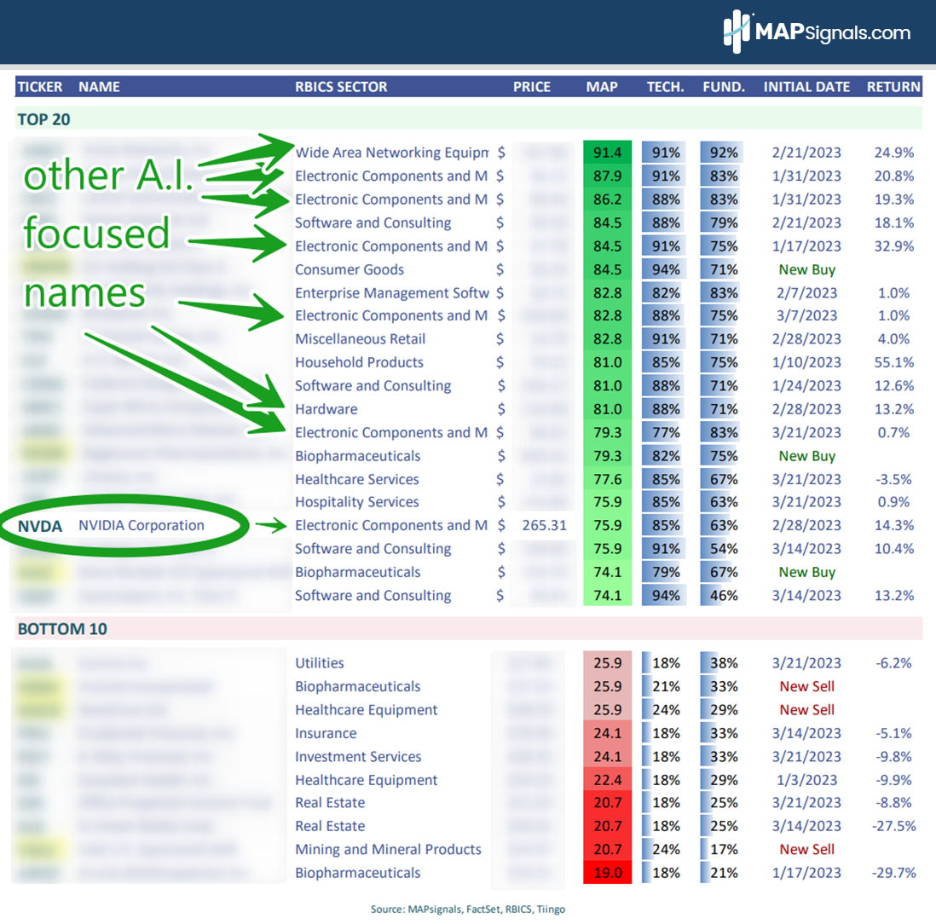Click the NVIDIA Corporation name cell
This screenshot has height=924, width=936.
[142, 525]
